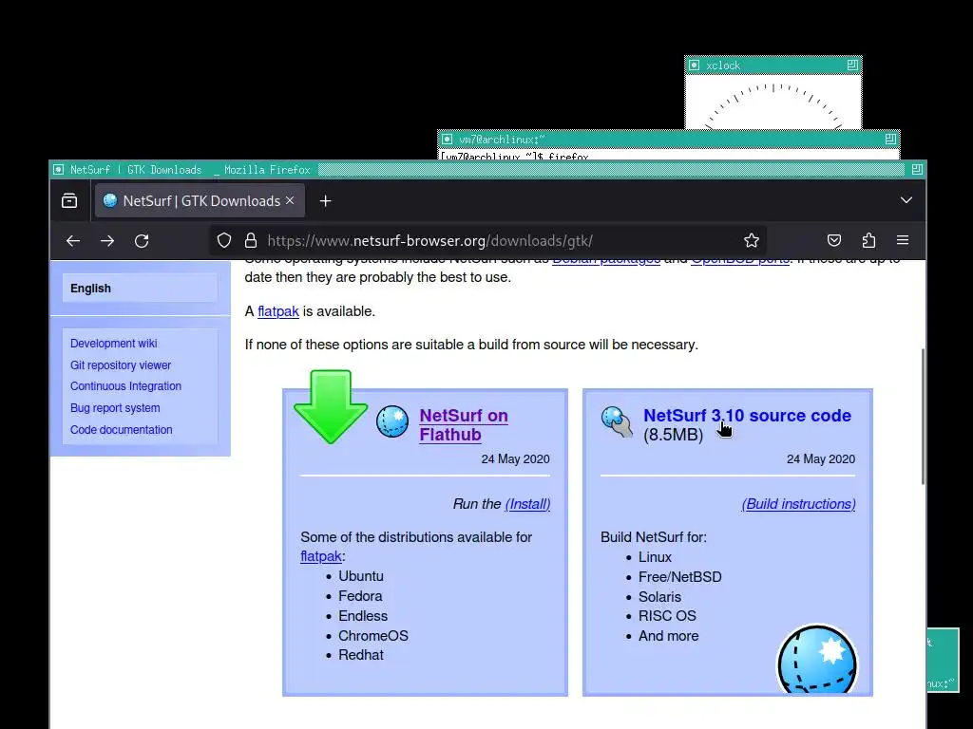Click the green download arrow image
The height and width of the screenshot is (729, 973).
coord(331,406)
